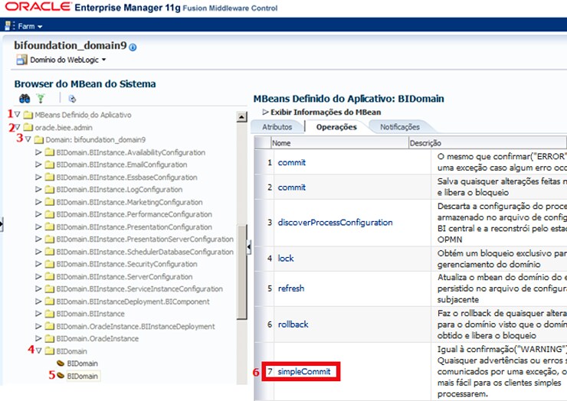Viewport: 567px width, 401px height.
Task: Click scroll-up arrow of tree scrollbar
Action: click(x=241, y=116)
